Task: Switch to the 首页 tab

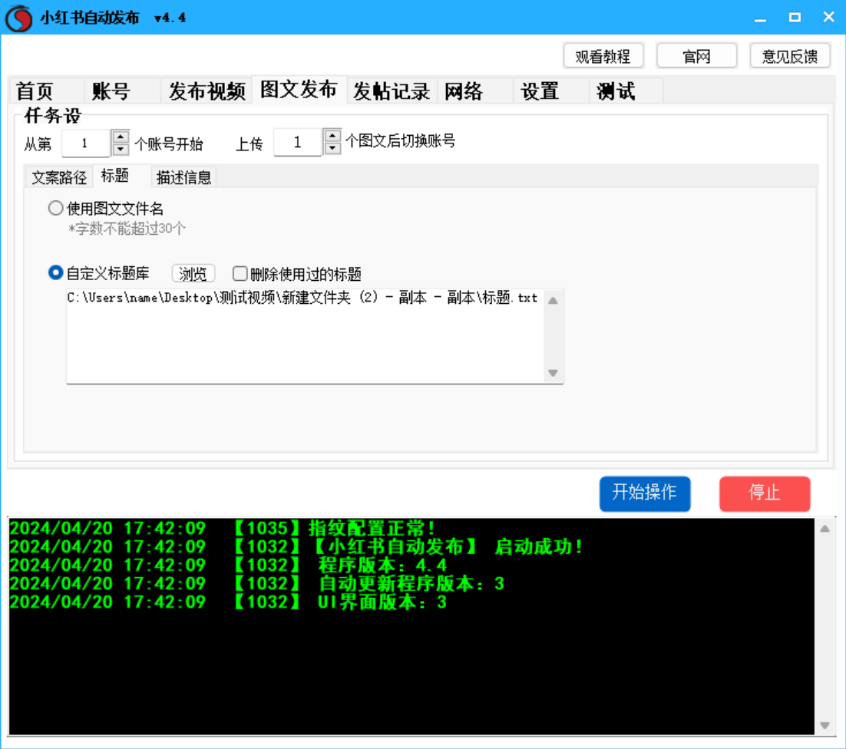Action: [46, 91]
